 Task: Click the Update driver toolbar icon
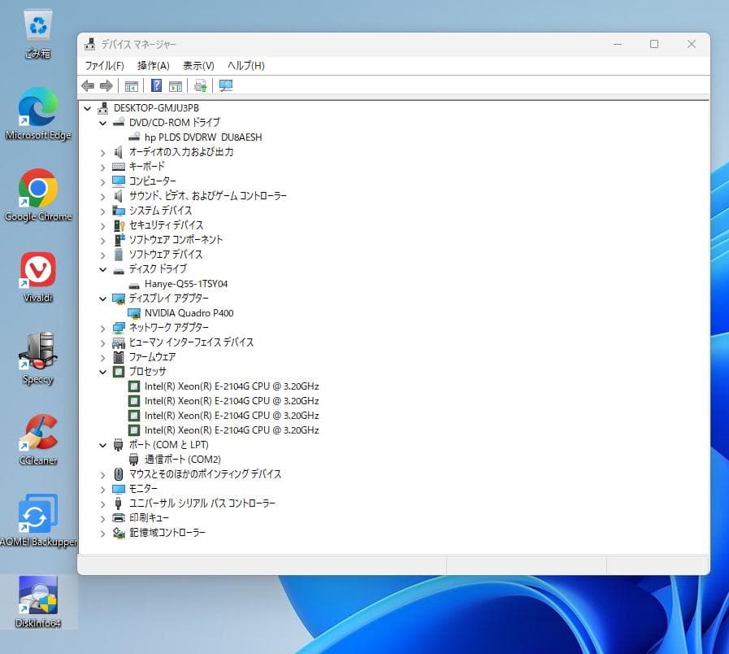[x=201, y=85]
